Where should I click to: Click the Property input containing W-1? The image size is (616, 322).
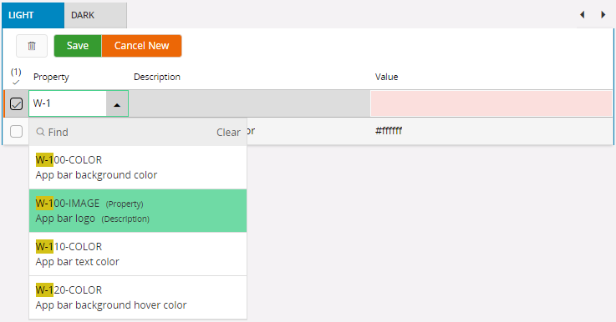tap(68, 104)
